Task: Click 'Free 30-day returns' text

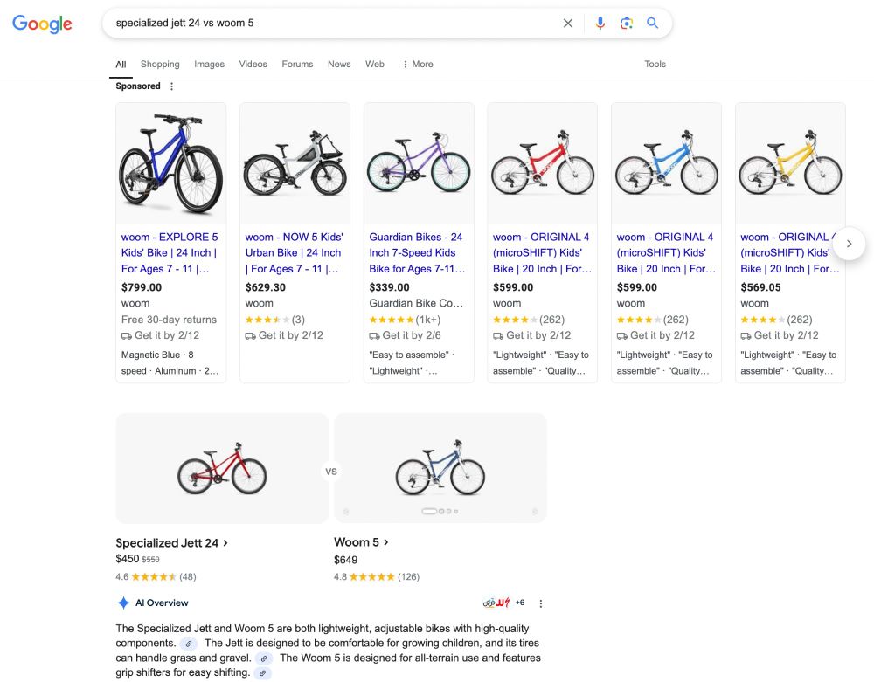Action: click(x=169, y=320)
